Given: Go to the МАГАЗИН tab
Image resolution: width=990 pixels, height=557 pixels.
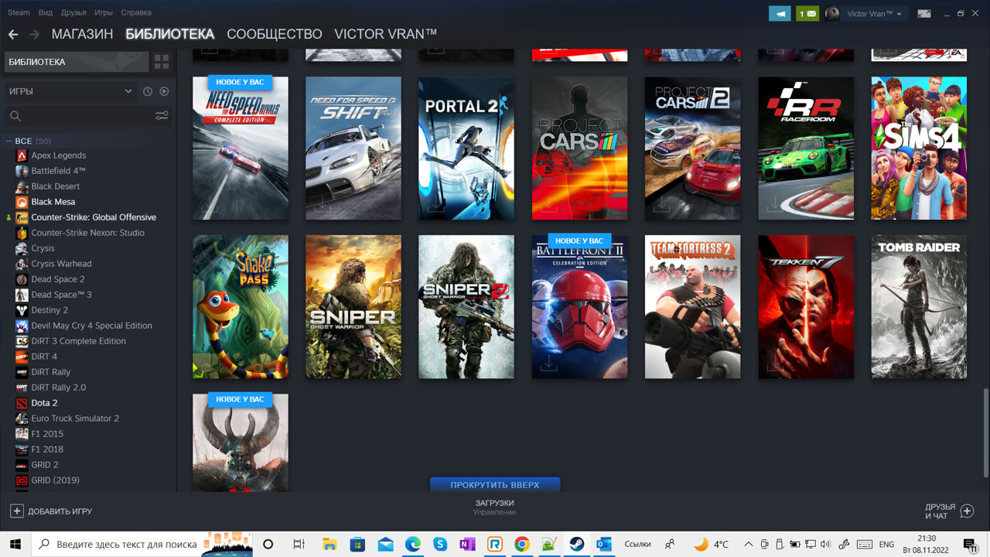Looking at the screenshot, I should click(x=82, y=34).
